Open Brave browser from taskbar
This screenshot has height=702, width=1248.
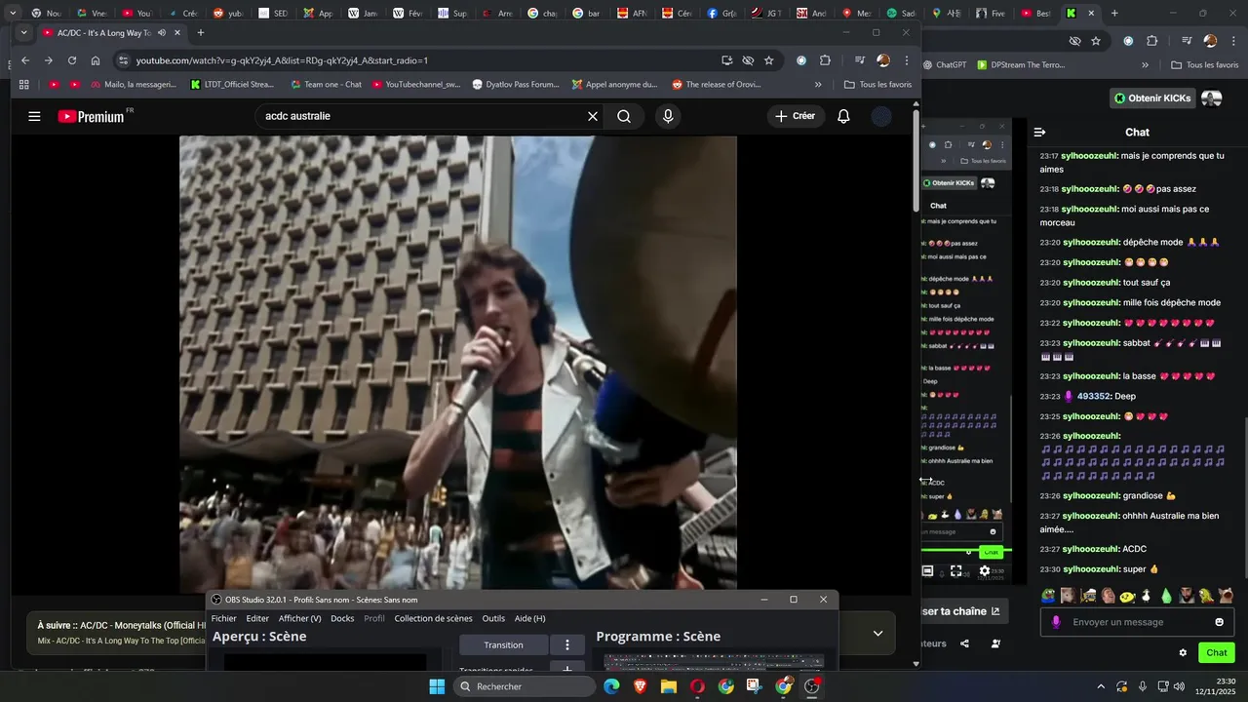click(640, 686)
